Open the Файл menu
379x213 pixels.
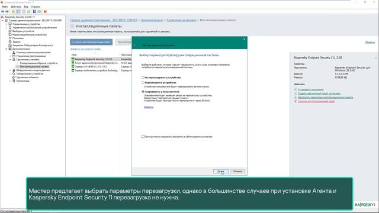[5, 7]
